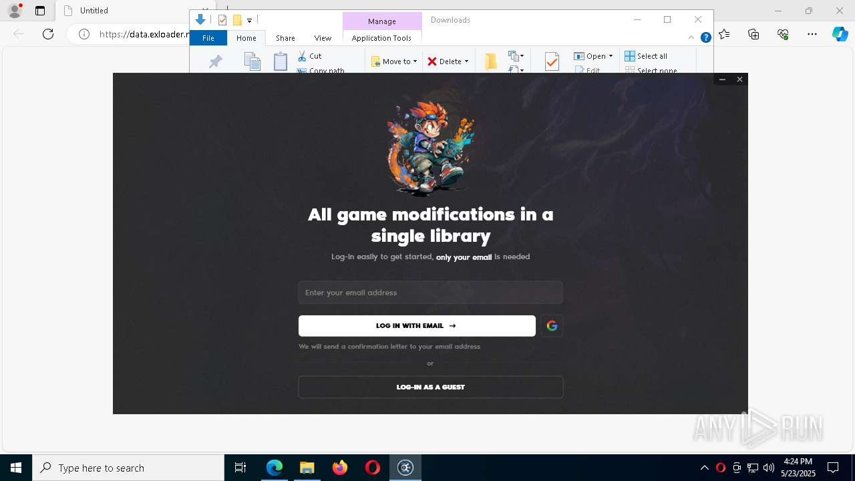Open Browser essentials heart icon
This screenshot has height=481, width=855.
783,34
